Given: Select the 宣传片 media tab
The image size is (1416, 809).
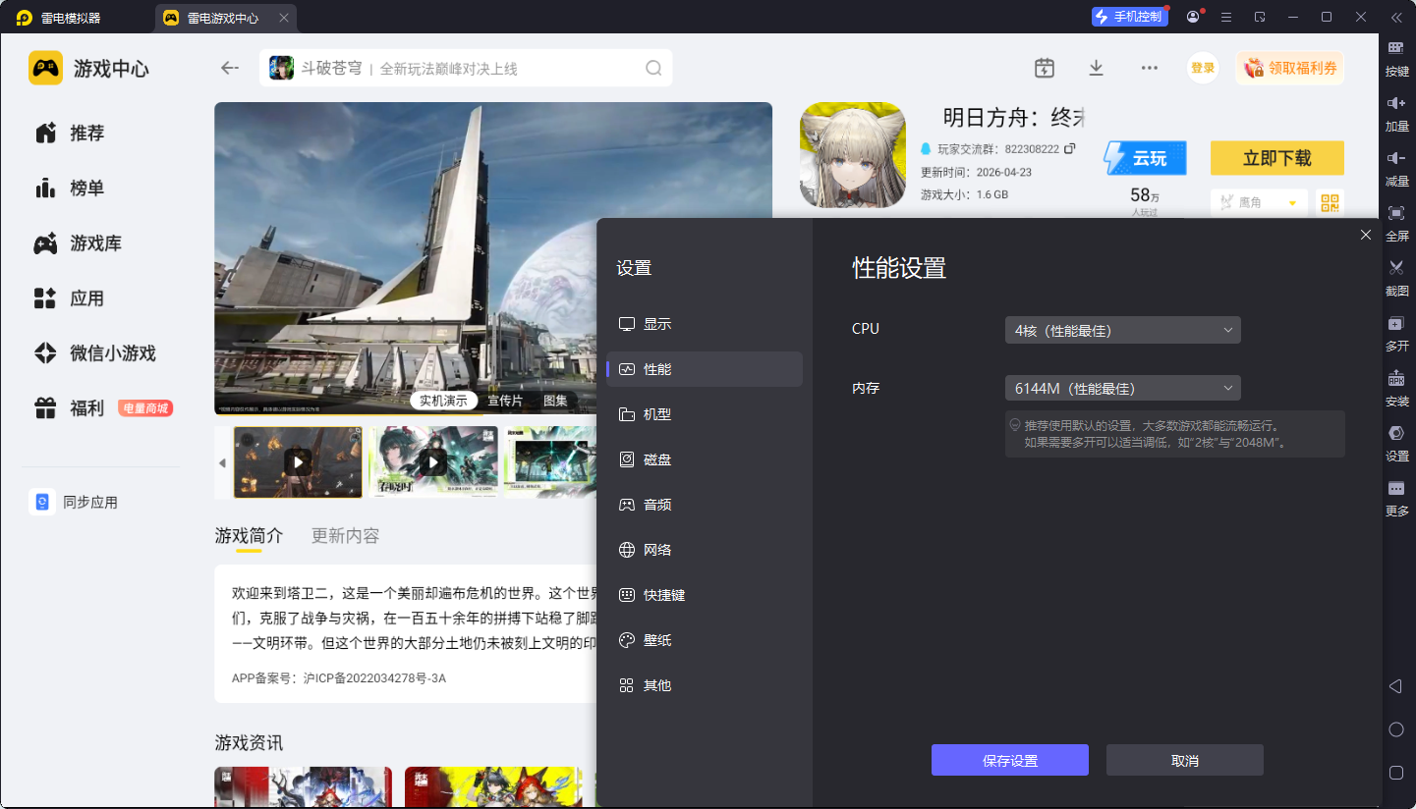Looking at the screenshot, I should (x=505, y=401).
